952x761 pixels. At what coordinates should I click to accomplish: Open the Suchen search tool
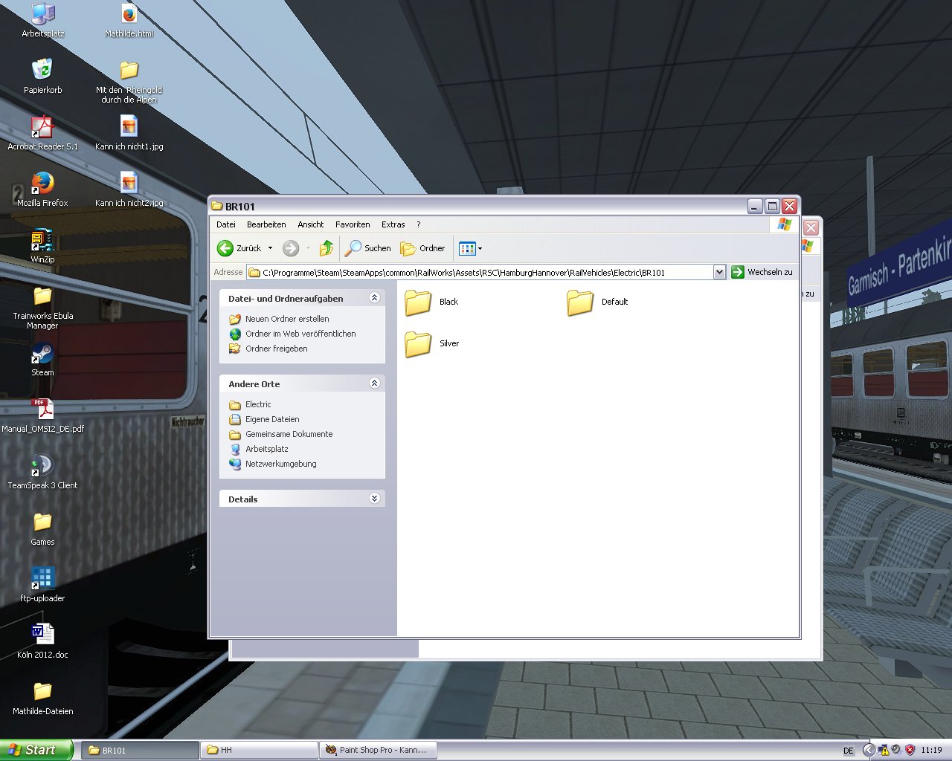(x=367, y=248)
